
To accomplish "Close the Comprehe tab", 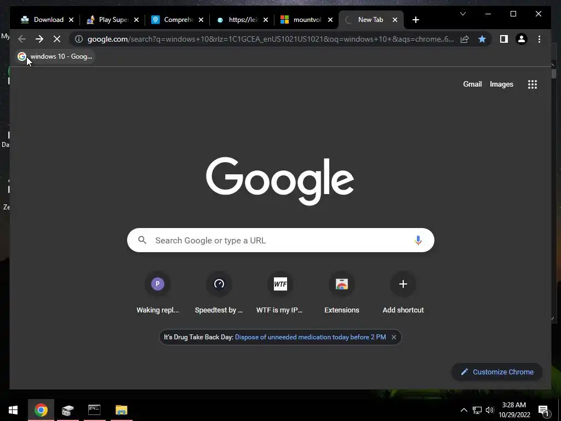I will click(x=201, y=20).
